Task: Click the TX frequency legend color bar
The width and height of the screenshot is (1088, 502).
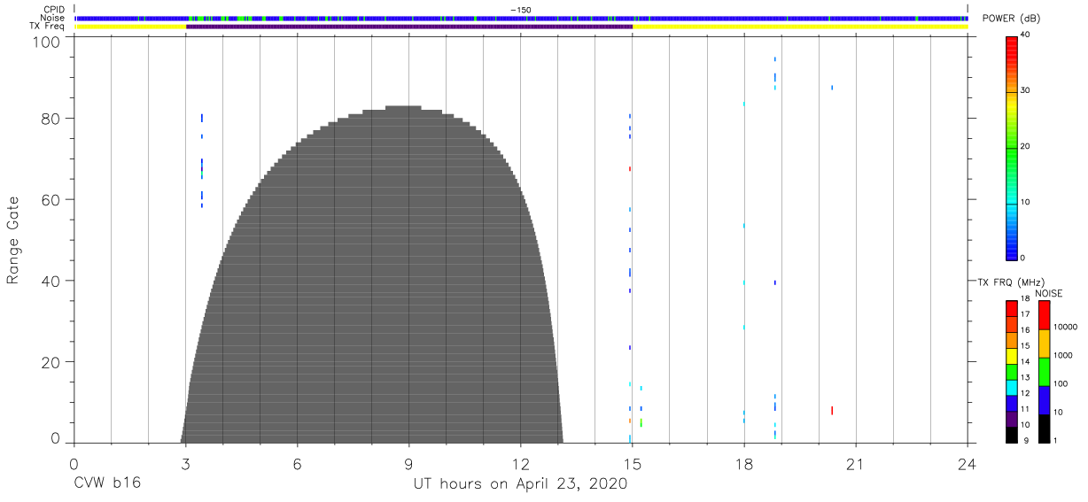Action: point(1011,372)
